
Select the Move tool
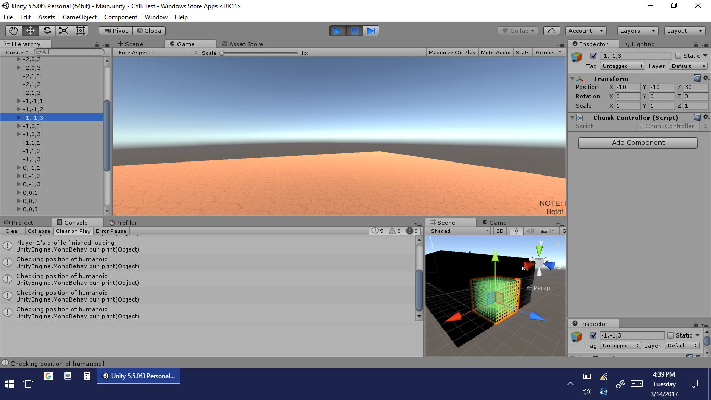pos(30,31)
